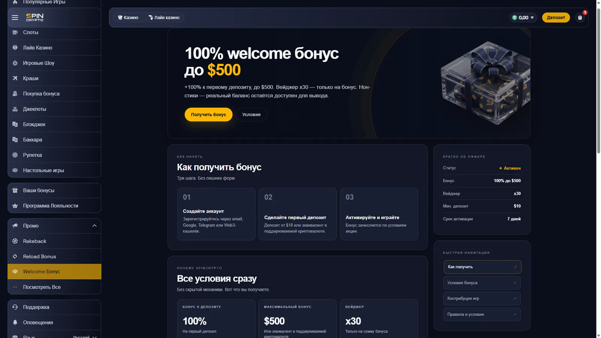Open the hamburger menu icon
This screenshot has width=601, height=338.
pyautogui.click(x=15, y=17)
